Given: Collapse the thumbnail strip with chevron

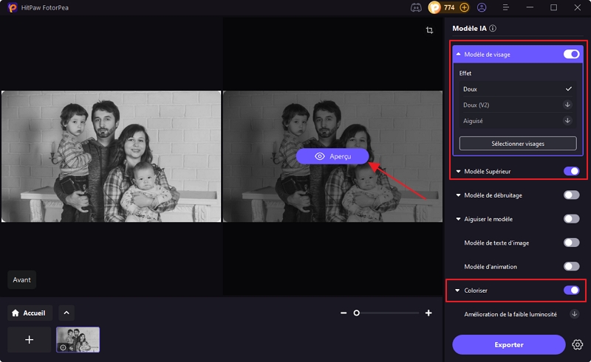Looking at the screenshot, I should (x=65, y=313).
